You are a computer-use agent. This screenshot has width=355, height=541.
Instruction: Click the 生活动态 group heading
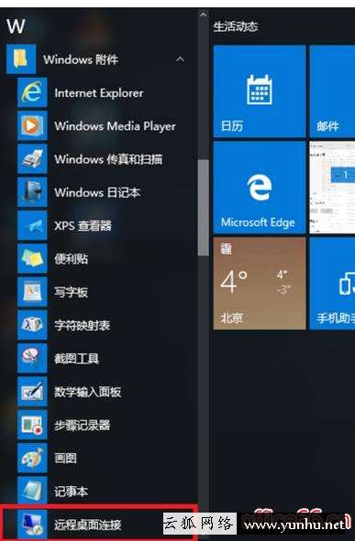236,27
